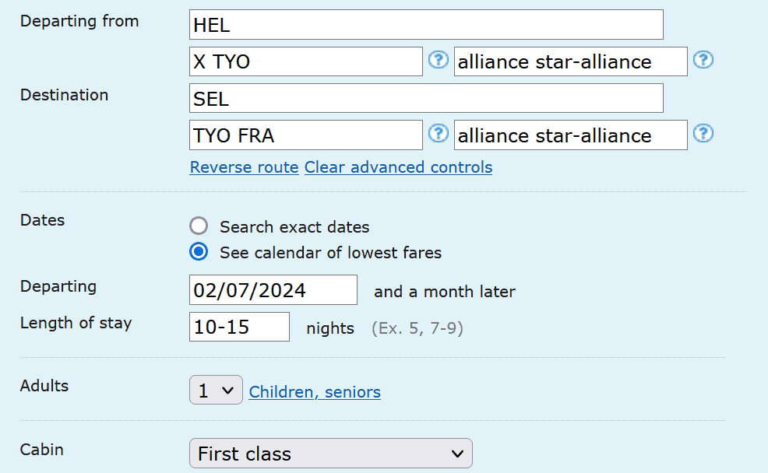Focus the Departing from field containing HEL
Screen dimensions: 768x473
click(x=425, y=25)
